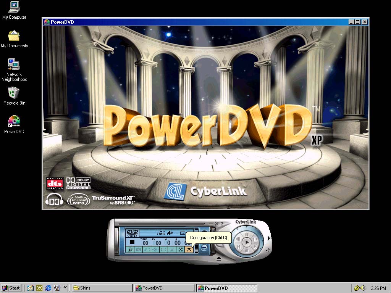
Task: Expand the panel with the right arrow
Action: (x=268, y=238)
